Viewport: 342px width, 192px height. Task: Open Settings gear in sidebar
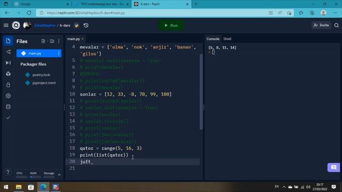[x=9, y=95]
